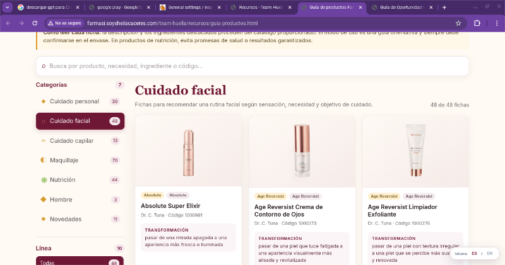Select the Novedades category
This screenshot has width=505, height=265.
pyautogui.click(x=80, y=219)
